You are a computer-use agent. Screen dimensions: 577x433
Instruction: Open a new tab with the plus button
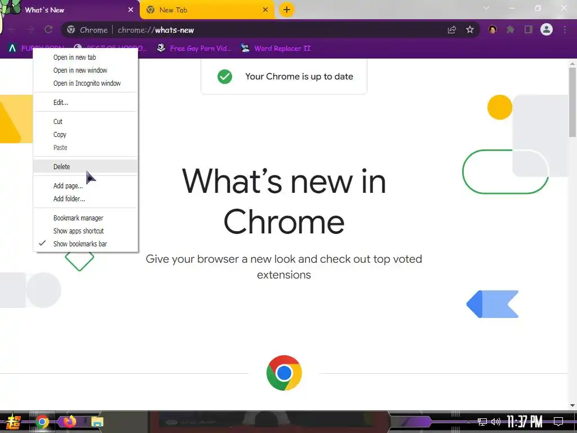pyautogui.click(x=287, y=10)
